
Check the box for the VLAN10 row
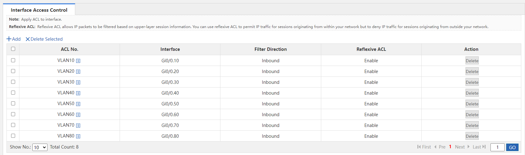(x=13, y=60)
